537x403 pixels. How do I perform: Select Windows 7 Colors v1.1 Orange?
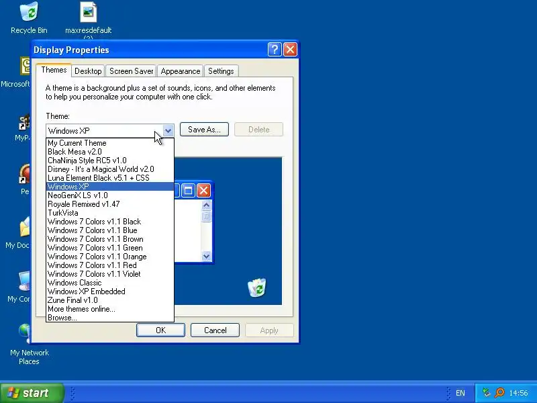click(x=110, y=257)
